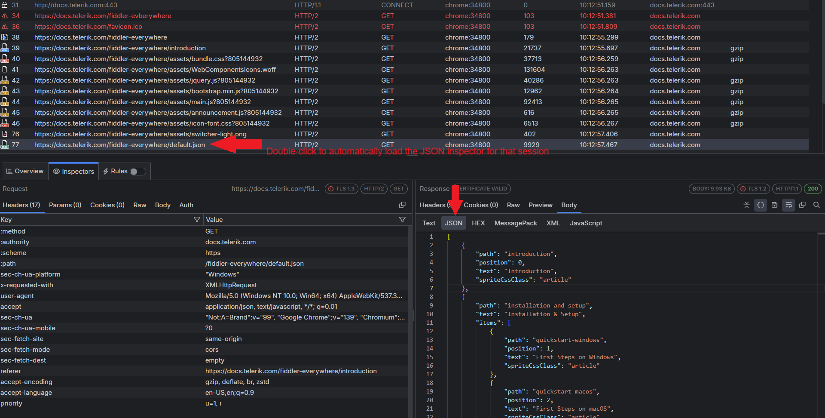Click the blank file icon on session 41
This screenshot has width=825, height=418.
[5, 70]
